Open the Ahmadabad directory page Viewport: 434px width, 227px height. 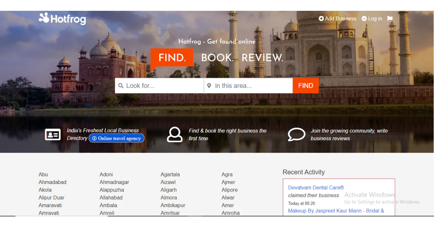coord(52,182)
